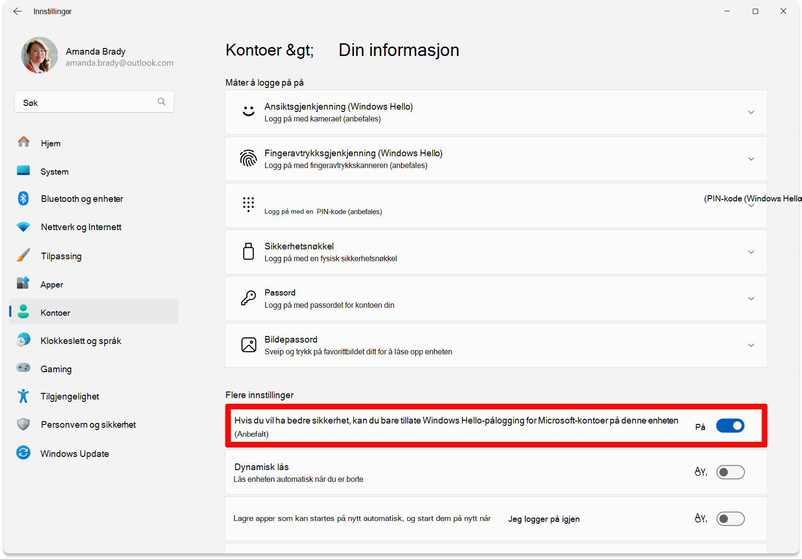
Task: Click the Passord key icon
Action: click(x=249, y=298)
